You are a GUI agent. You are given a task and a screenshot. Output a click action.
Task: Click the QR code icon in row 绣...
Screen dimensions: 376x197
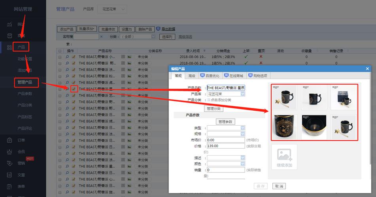click(123, 121)
